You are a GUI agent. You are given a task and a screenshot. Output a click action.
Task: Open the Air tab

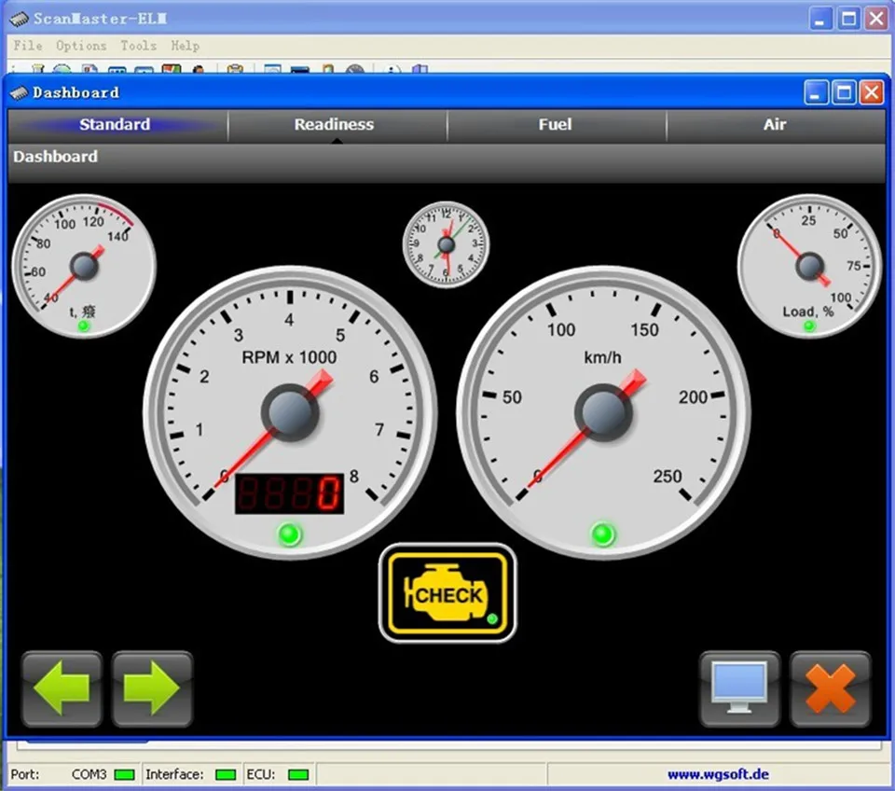point(775,124)
